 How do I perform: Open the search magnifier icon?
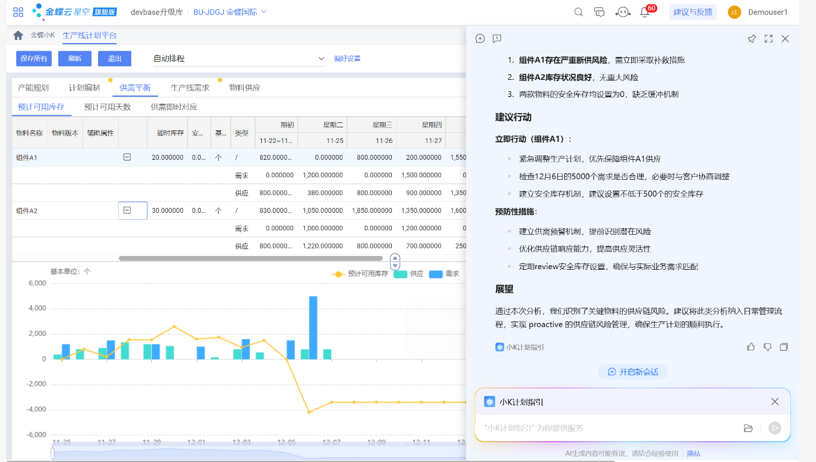click(579, 12)
